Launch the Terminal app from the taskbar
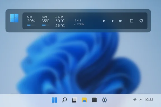This screenshot has width=161, height=107. (94, 100)
